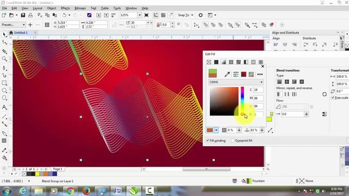Click the Export icon in toolbar
This screenshot has height=196, width=349.
(106, 15)
